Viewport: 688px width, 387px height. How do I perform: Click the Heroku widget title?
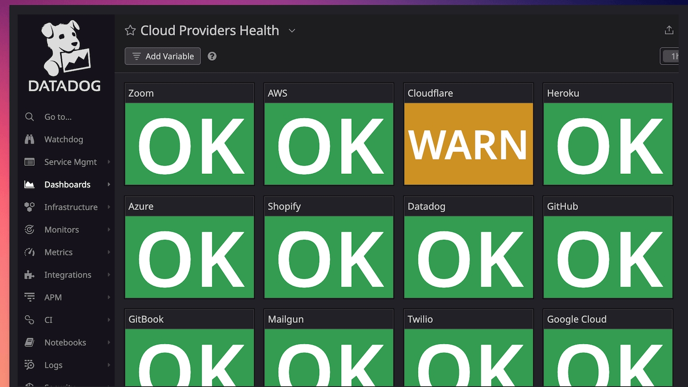[563, 93]
